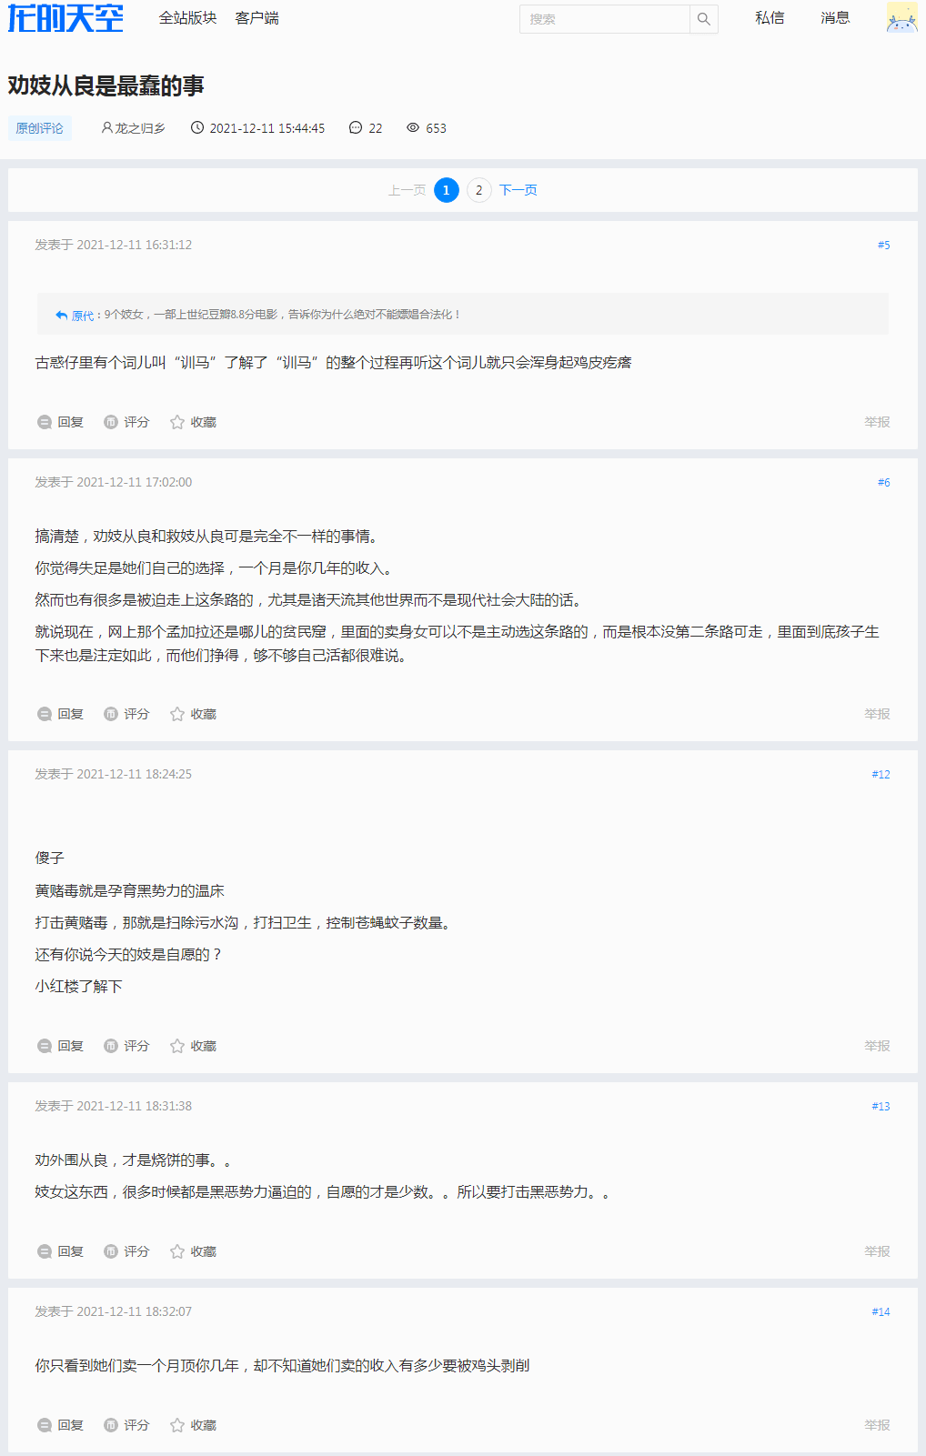Open 消息 notifications
The height and width of the screenshot is (1456, 926).
coord(835,17)
